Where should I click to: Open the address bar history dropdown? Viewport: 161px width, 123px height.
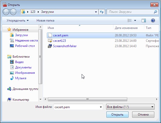[x=96, y=12]
